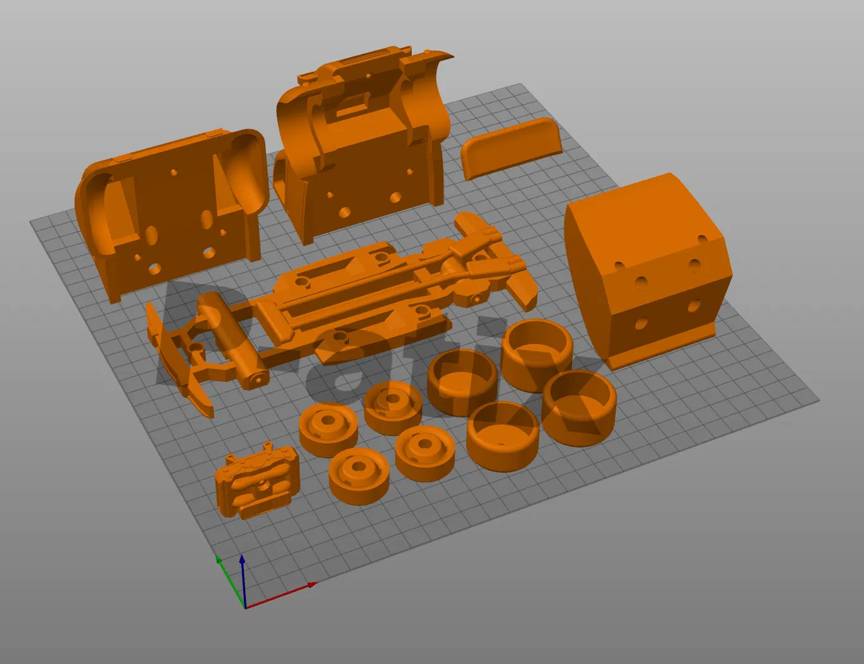
Task: Select the wheel rim closest to the engine part
Action: point(327,430)
